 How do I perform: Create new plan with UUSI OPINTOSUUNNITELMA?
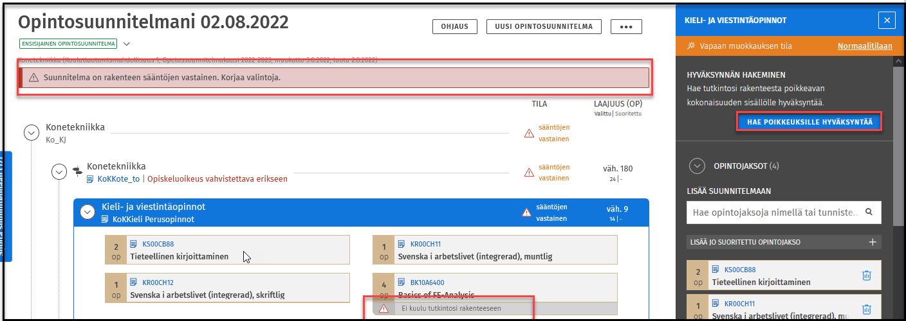point(544,26)
